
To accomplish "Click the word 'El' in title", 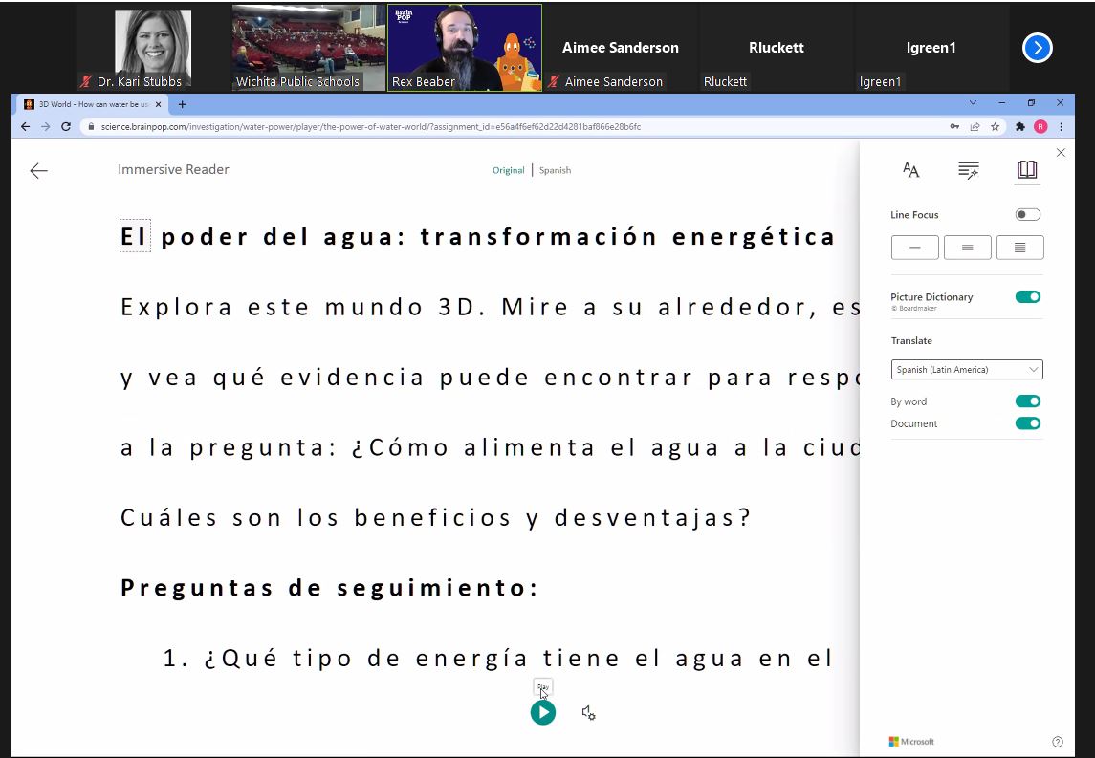I will pos(135,237).
